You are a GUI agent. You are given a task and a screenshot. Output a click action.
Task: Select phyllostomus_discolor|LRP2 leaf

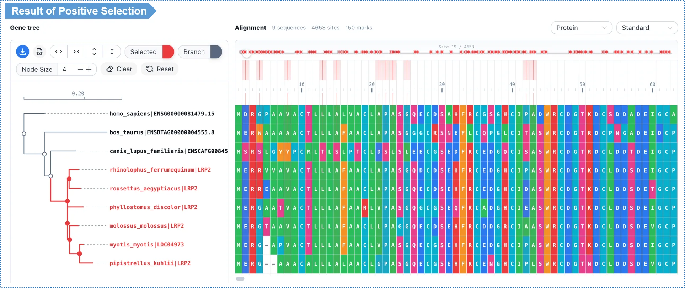coord(153,207)
